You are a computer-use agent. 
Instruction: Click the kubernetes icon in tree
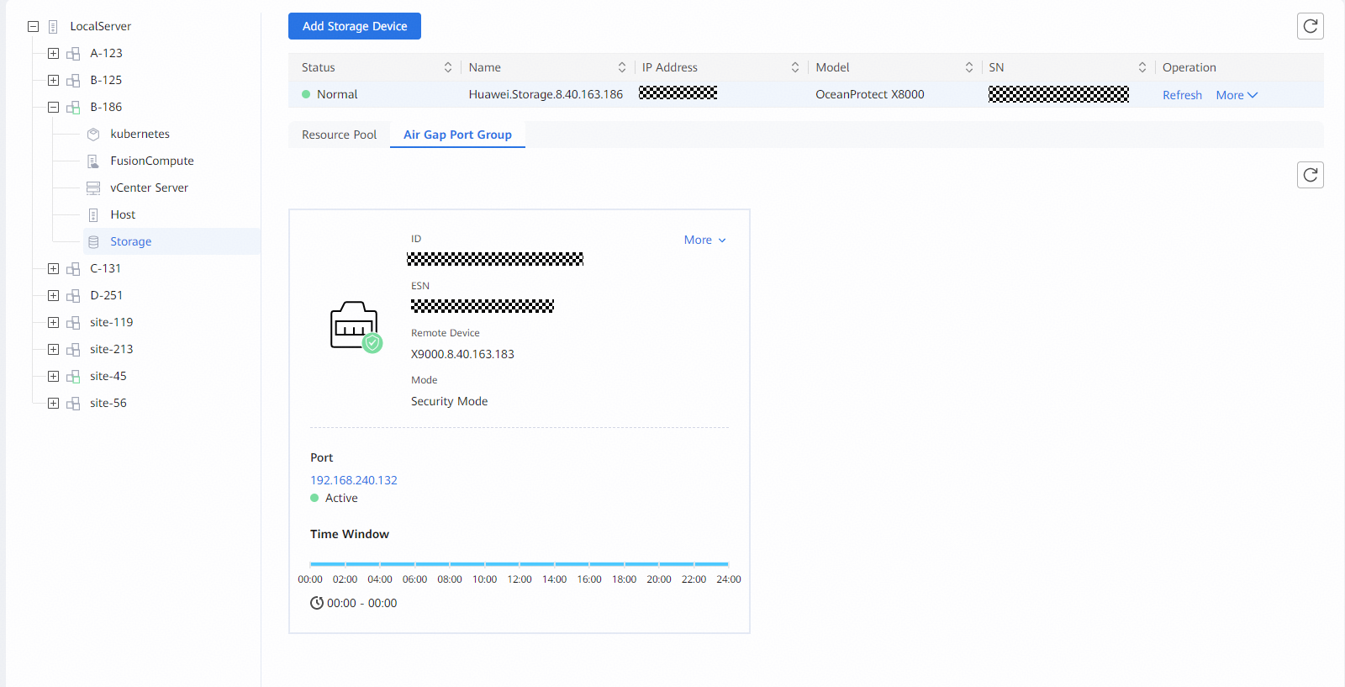point(93,135)
